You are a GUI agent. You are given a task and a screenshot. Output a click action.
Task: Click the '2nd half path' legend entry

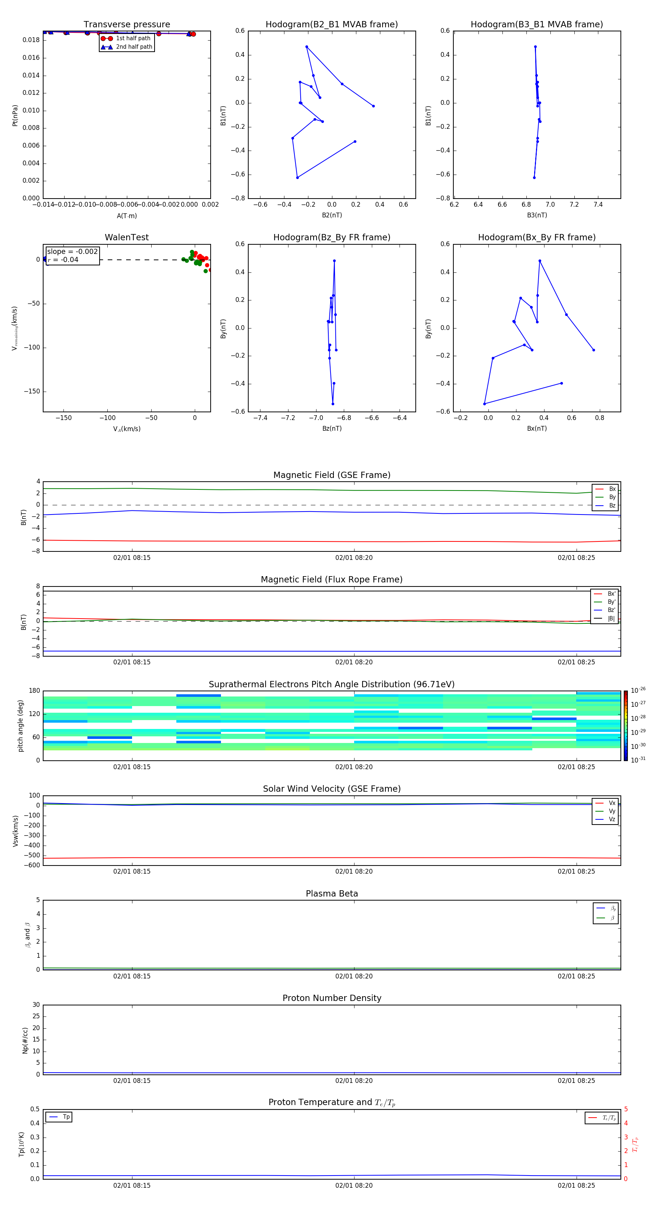pos(127,47)
